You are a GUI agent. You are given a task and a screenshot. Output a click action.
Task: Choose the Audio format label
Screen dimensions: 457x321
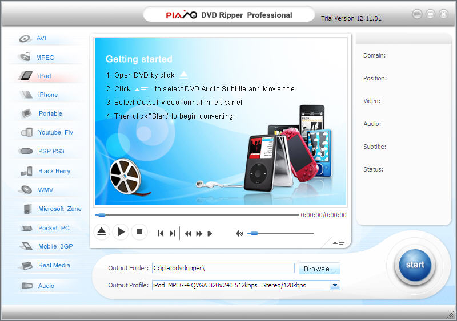pos(46,286)
